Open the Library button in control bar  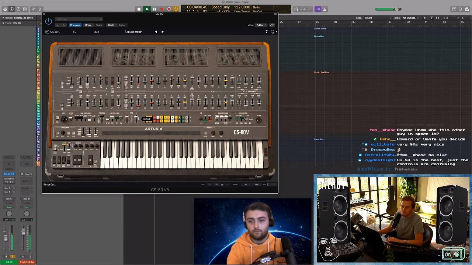click(5, 9)
